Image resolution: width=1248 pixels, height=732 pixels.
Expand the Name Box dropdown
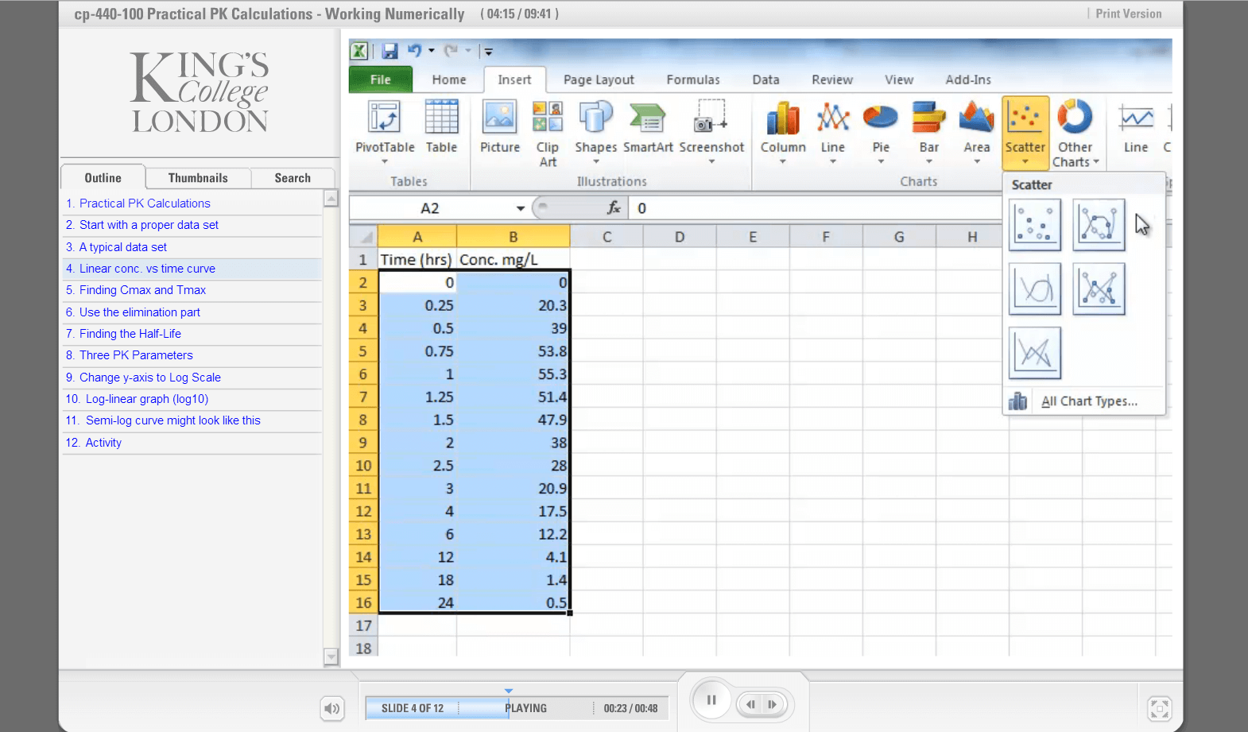(521, 208)
